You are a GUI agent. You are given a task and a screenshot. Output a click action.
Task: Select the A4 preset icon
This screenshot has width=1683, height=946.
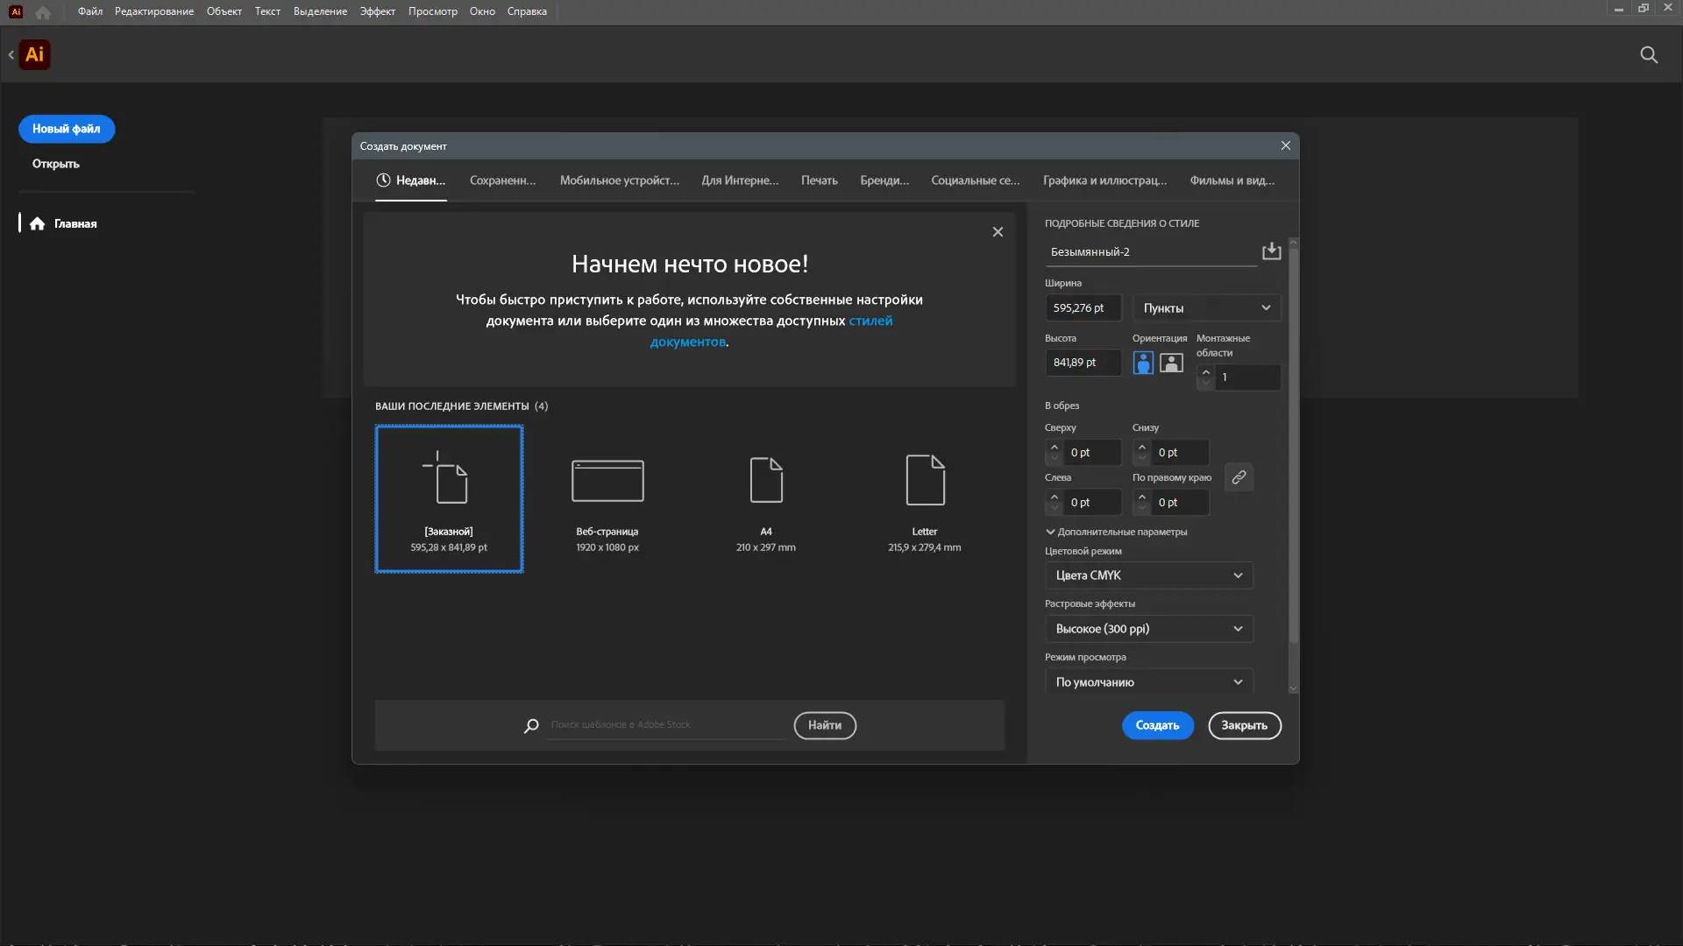pyautogui.click(x=766, y=481)
